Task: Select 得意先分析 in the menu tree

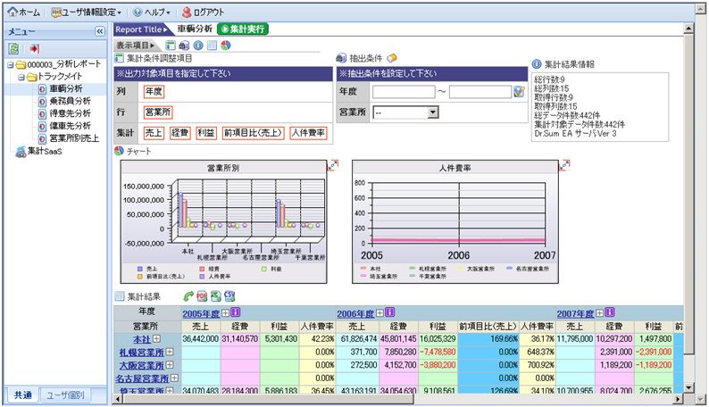Action: coord(70,113)
